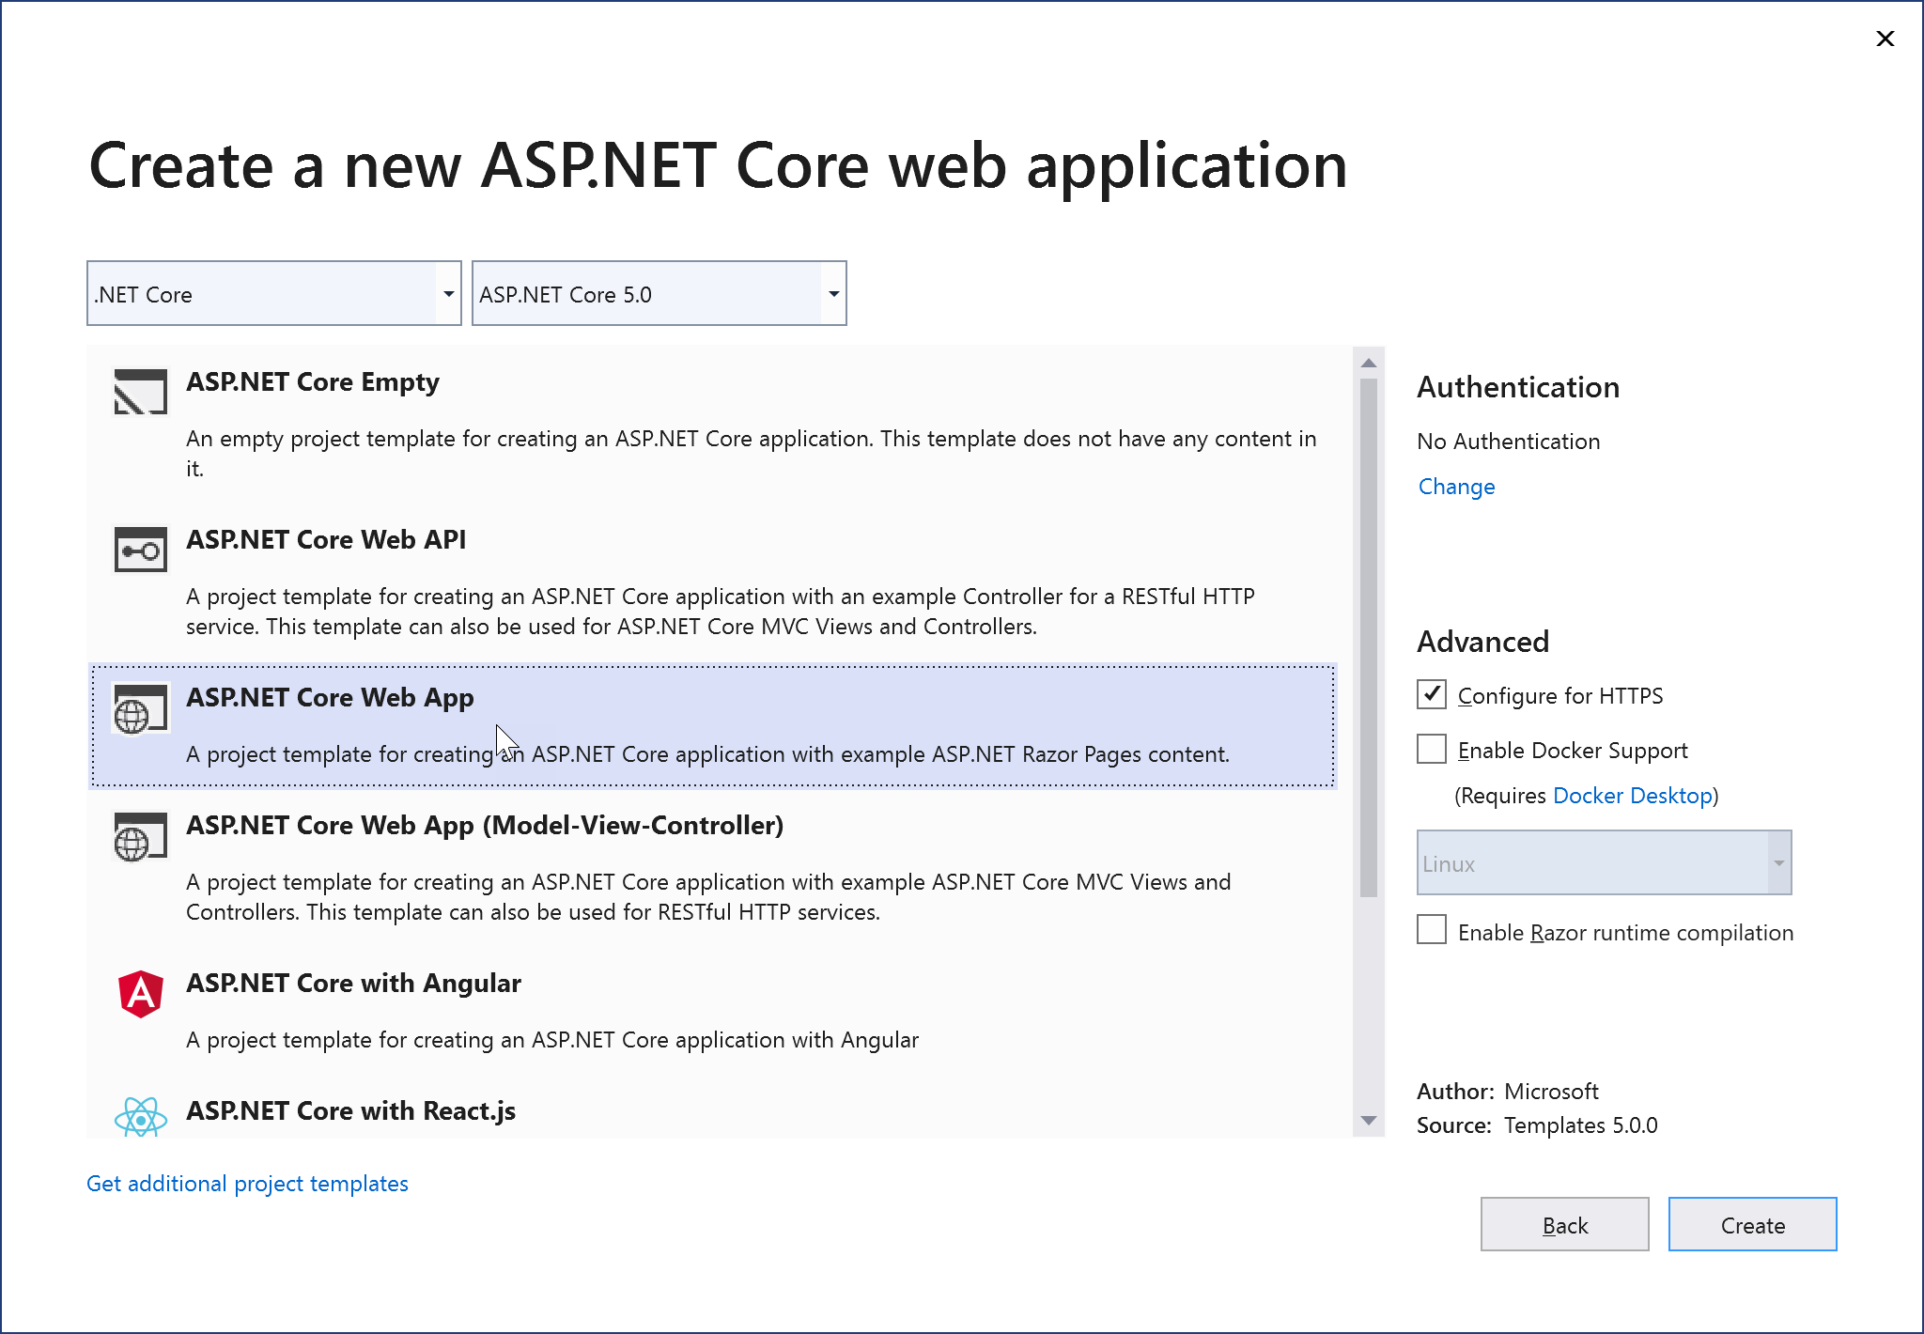This screenshot has height=1334, width=1924.
Task: Click Get additional project templates
Action: click(247, 1183)
